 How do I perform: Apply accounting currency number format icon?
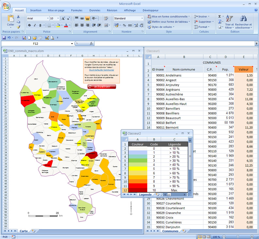point(116,25)
